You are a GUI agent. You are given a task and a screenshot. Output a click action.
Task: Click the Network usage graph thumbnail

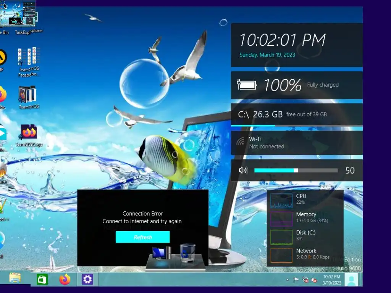(x=281, y=255)
